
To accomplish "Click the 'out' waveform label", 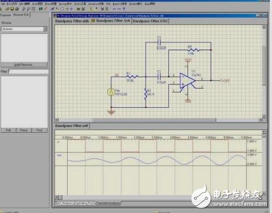I will (59, 155).
